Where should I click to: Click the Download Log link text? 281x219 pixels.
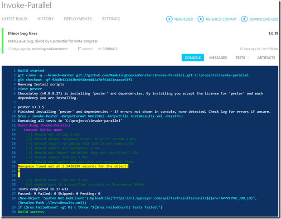264,19
